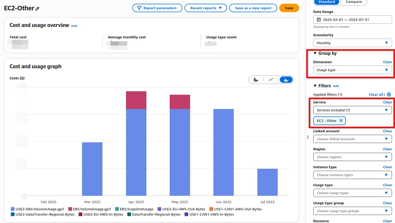The width and height of the screenshot is (395, 223).
Task: Select the stacked bar chart icon
Action: (286, 80)
